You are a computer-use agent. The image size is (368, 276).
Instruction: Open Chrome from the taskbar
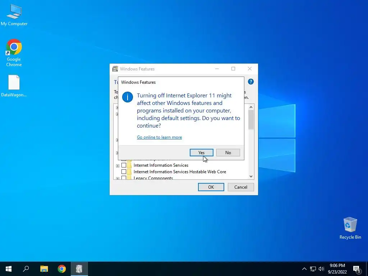tap(62, 269)
